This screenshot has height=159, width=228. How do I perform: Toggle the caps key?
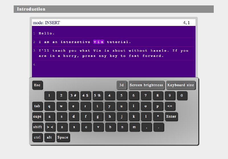click(x=38, y=117)
